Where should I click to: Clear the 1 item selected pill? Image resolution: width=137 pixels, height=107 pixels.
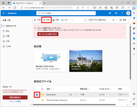click(96, 20)
